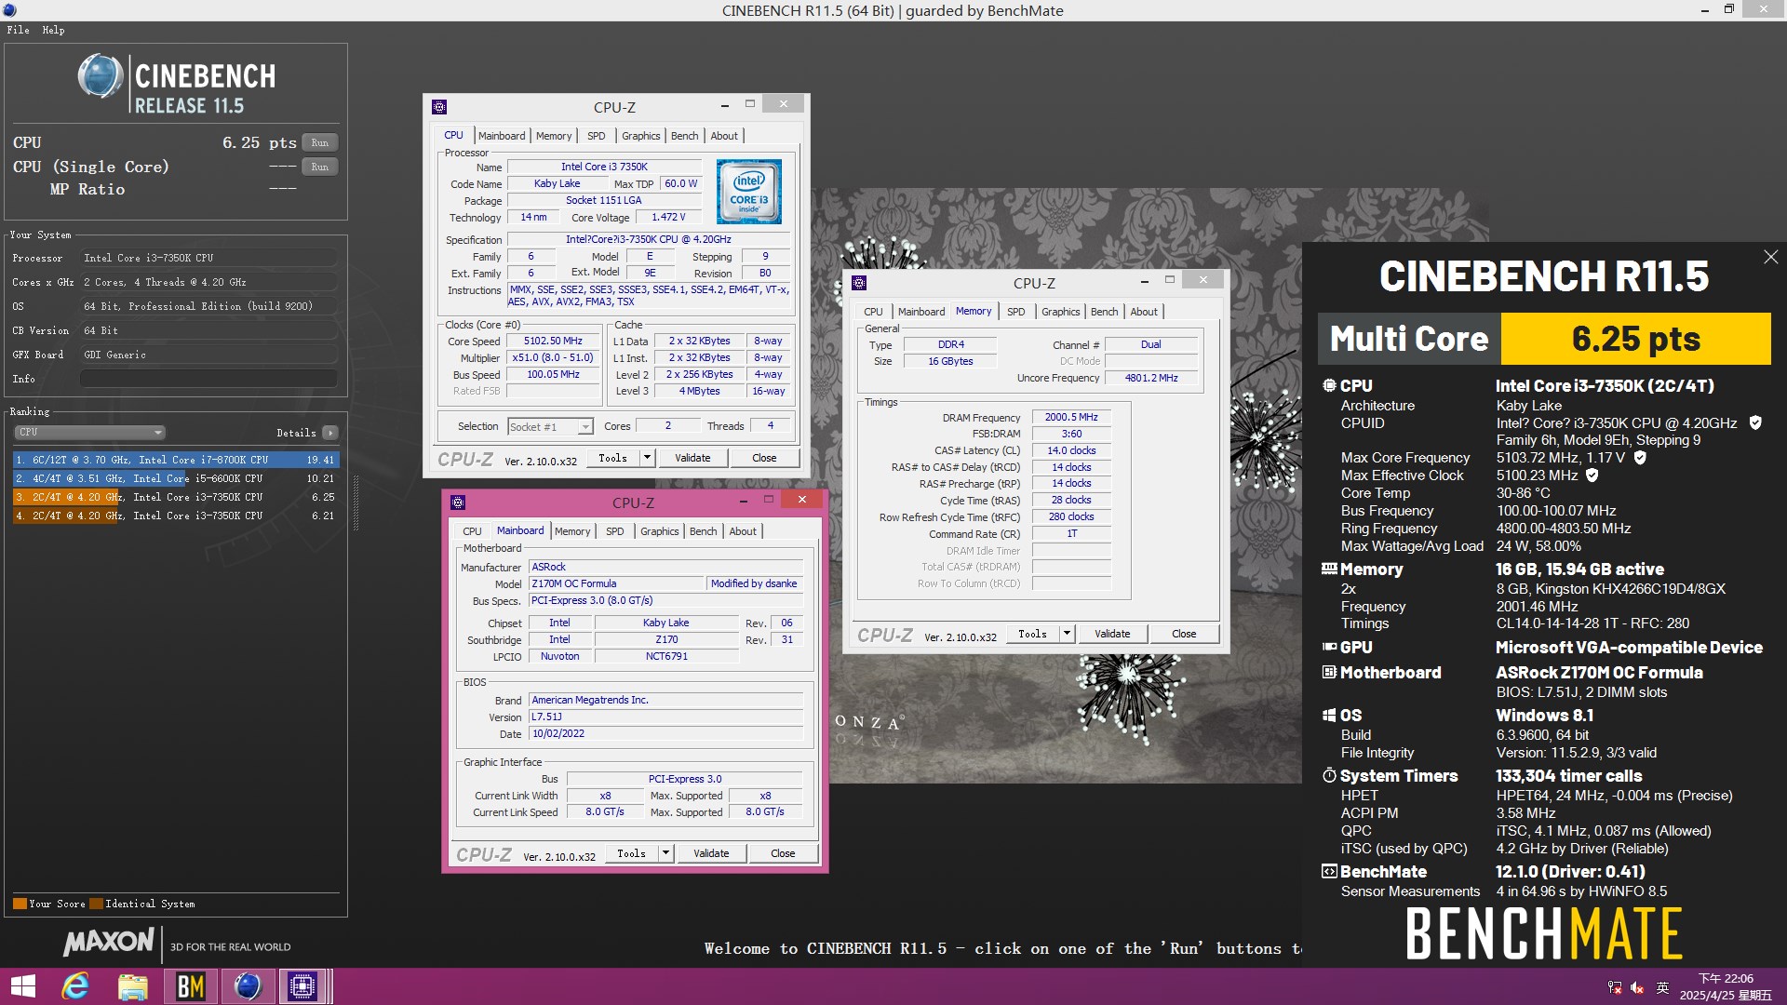Open the Windows Start button

coord(22,986)
